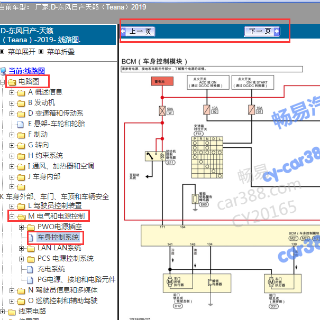Expand the PCS 电源控制系统 node
The image size is (320, 320).
click(x=22, y=259)
